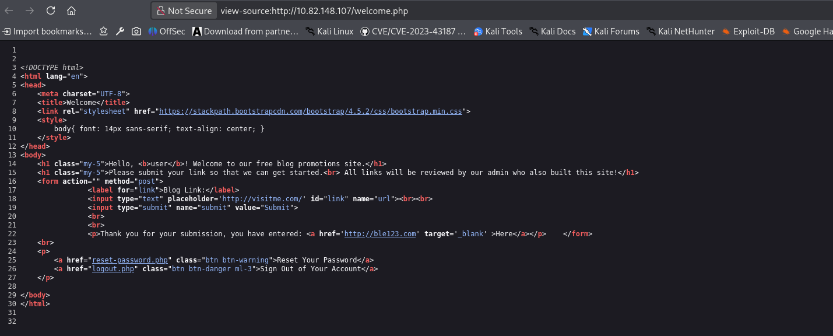
Task: Click the star bookmark icon in bookmarks bar
Action: click(x=104, y=32)
